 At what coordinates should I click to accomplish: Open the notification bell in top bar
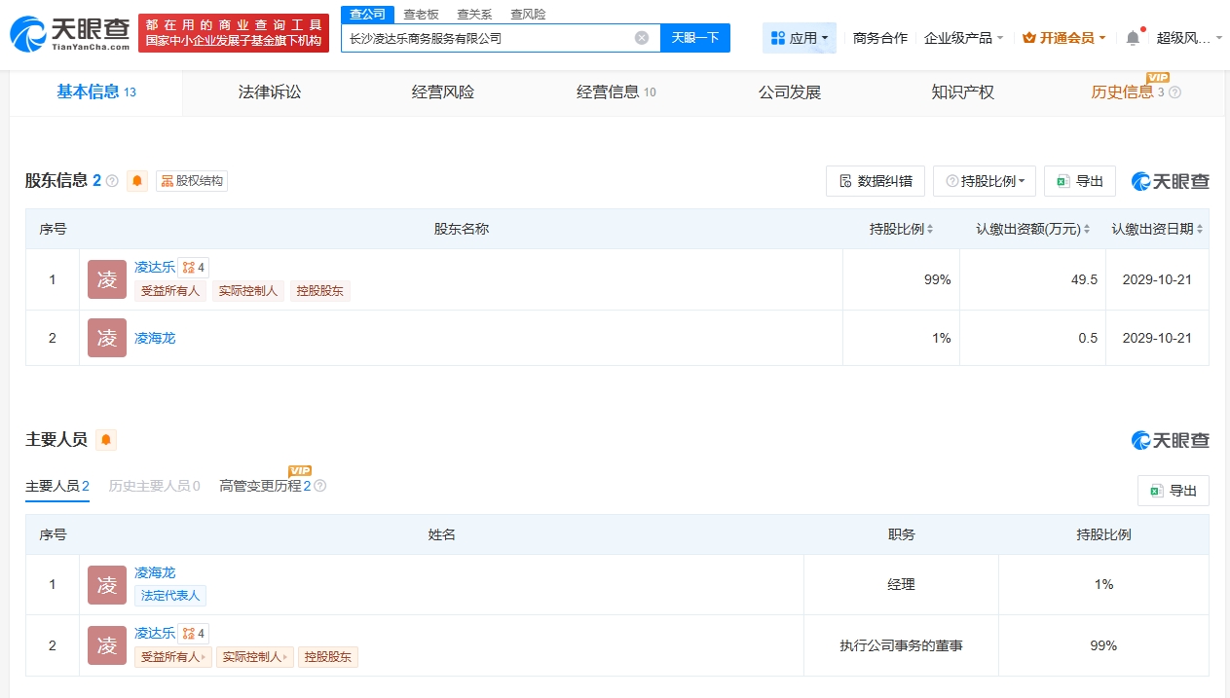[1132, 38]
